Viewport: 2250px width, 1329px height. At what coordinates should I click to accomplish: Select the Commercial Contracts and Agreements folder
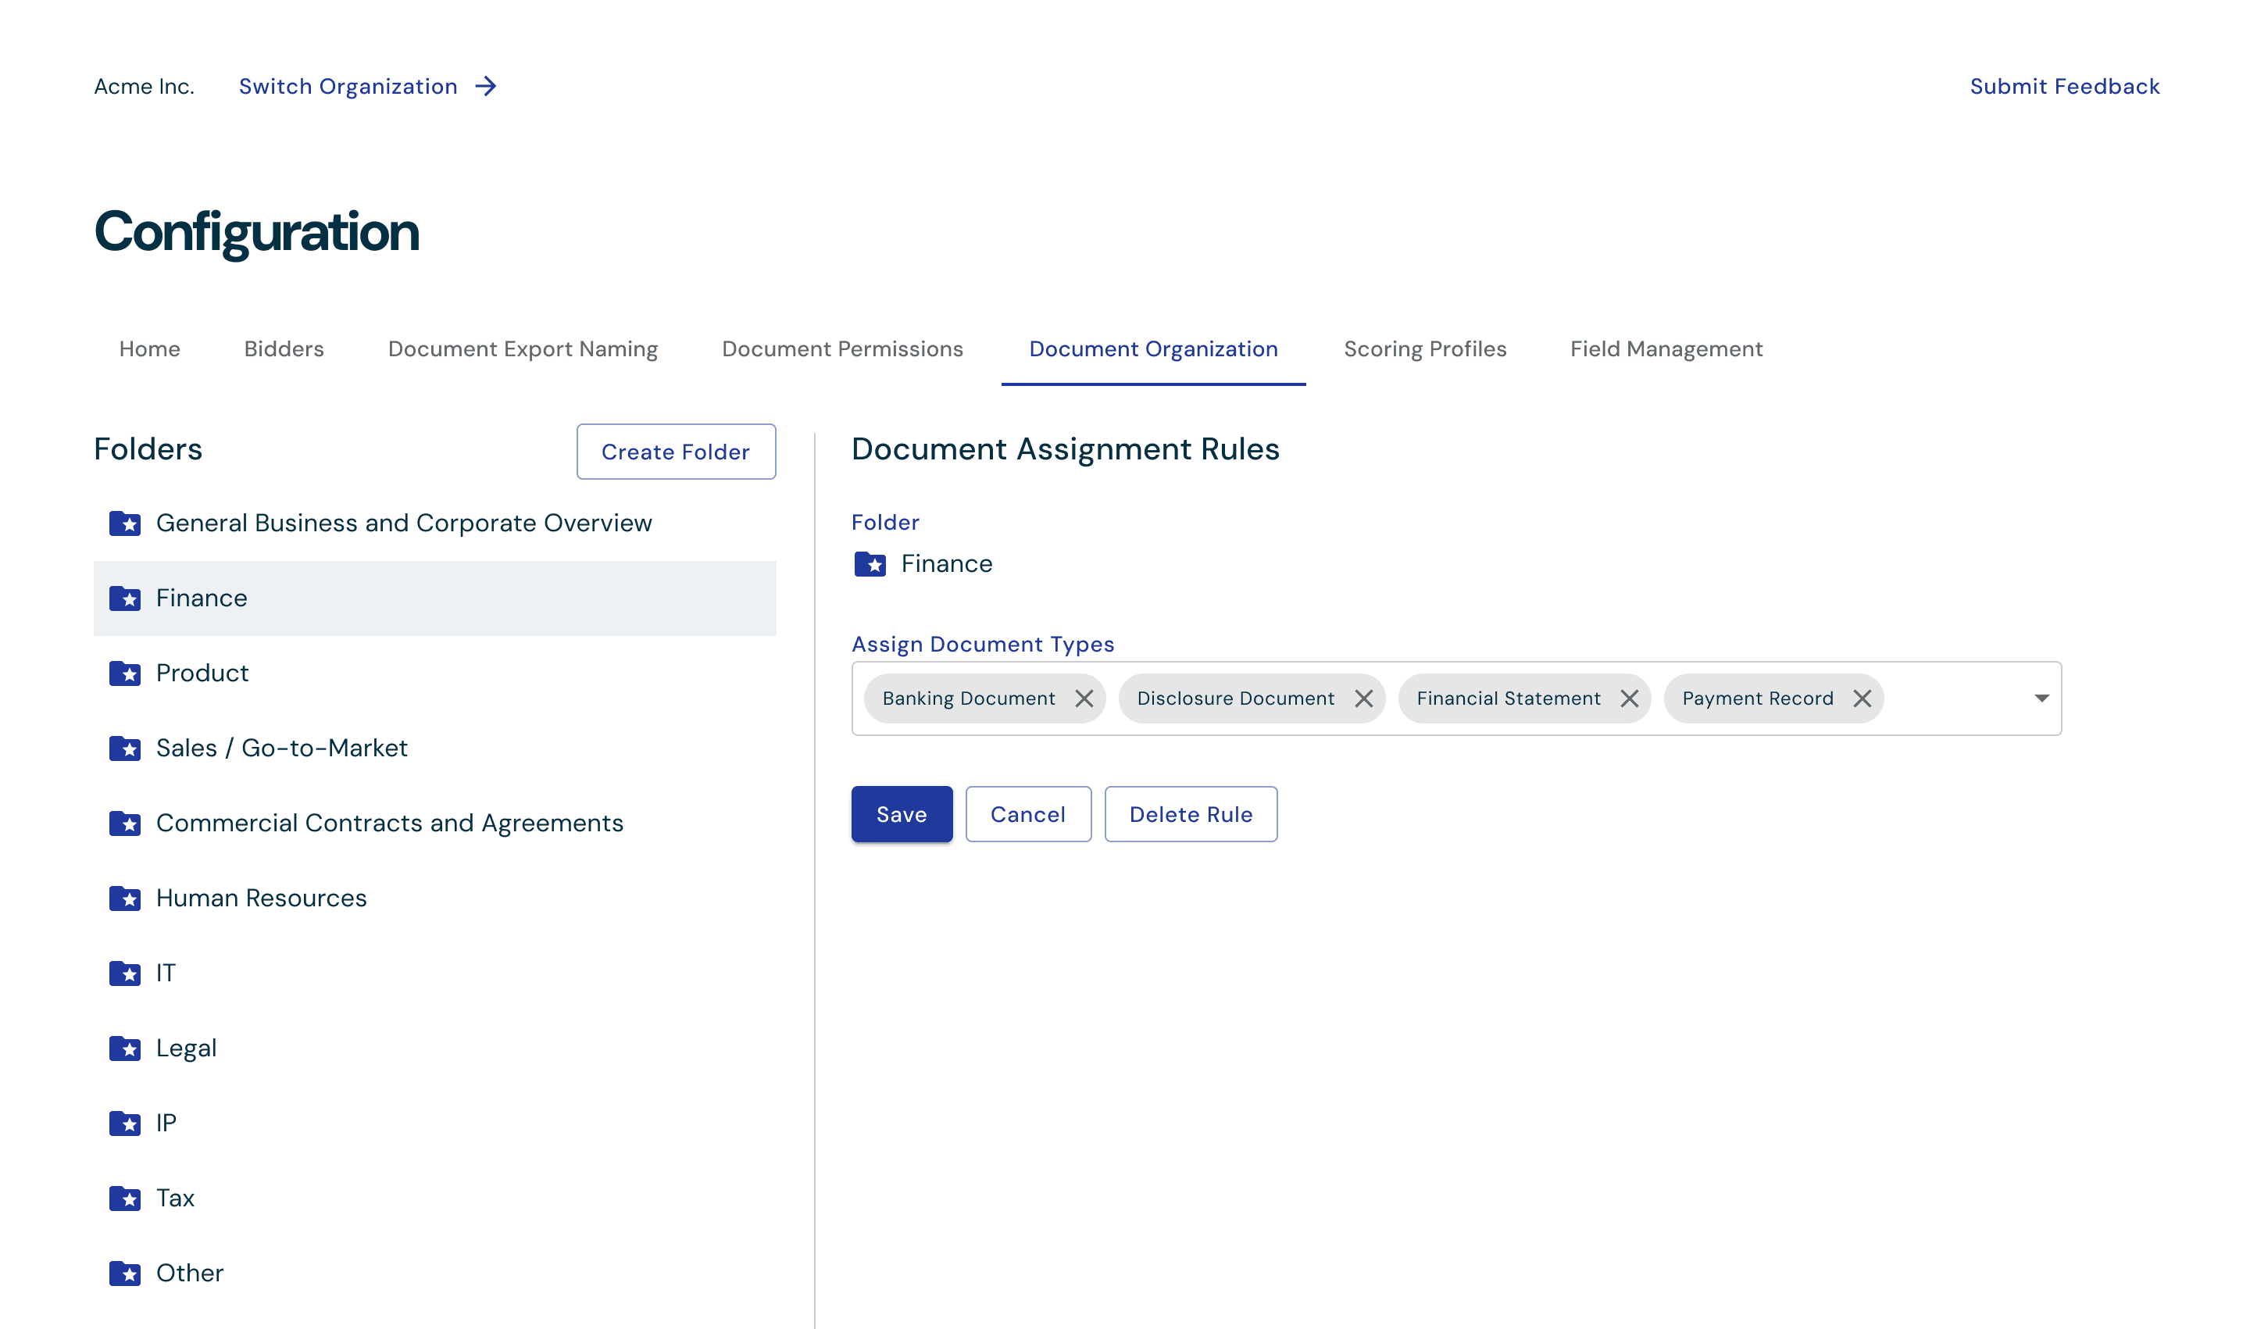[x=388, y=823]
